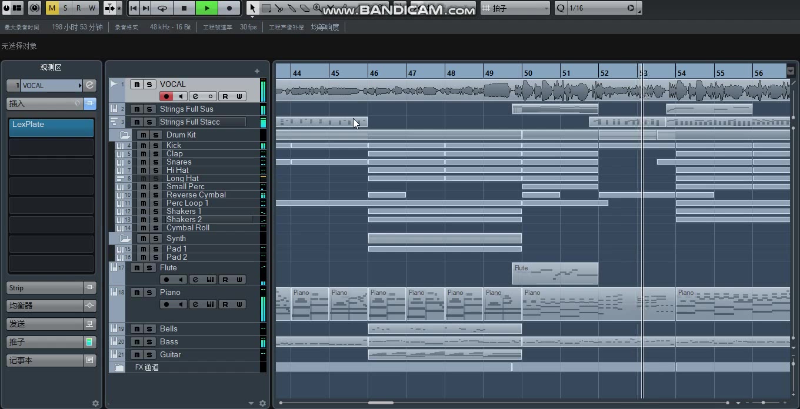Open inspector settings gear icon

click(96, 404)
